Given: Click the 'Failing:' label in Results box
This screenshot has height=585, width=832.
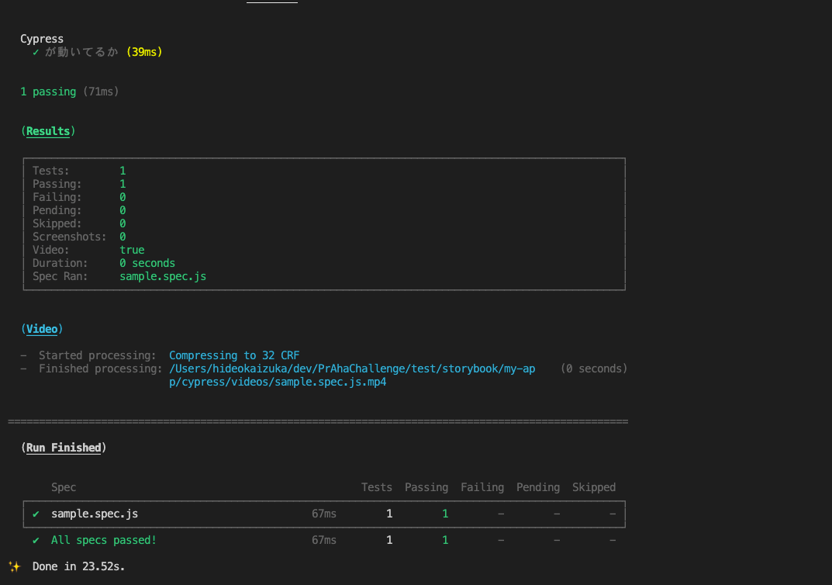Looking at the screenshot, I should pos(57,198).
